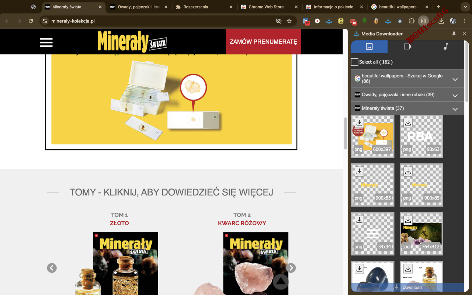
Task: Go to next volume with right carousel arrow
Action: [x=291, y=268]
